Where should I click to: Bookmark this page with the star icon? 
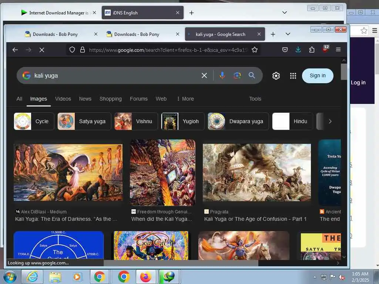pyautogui.click(x=255, y=50)
